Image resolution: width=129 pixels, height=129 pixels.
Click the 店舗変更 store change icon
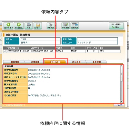[x=75, y=26]
